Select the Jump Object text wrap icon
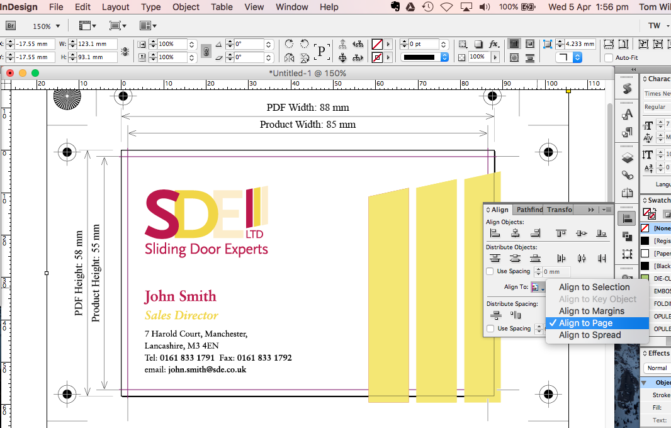The image size is (671, 428). pos(530,57)
